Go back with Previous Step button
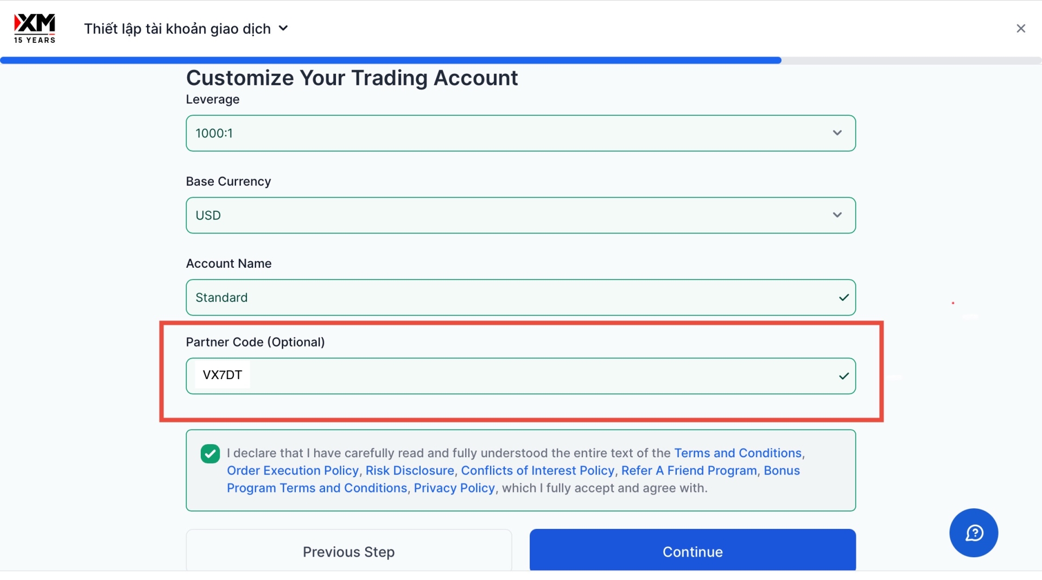The image size is (1042, 580). coord(348,551)
